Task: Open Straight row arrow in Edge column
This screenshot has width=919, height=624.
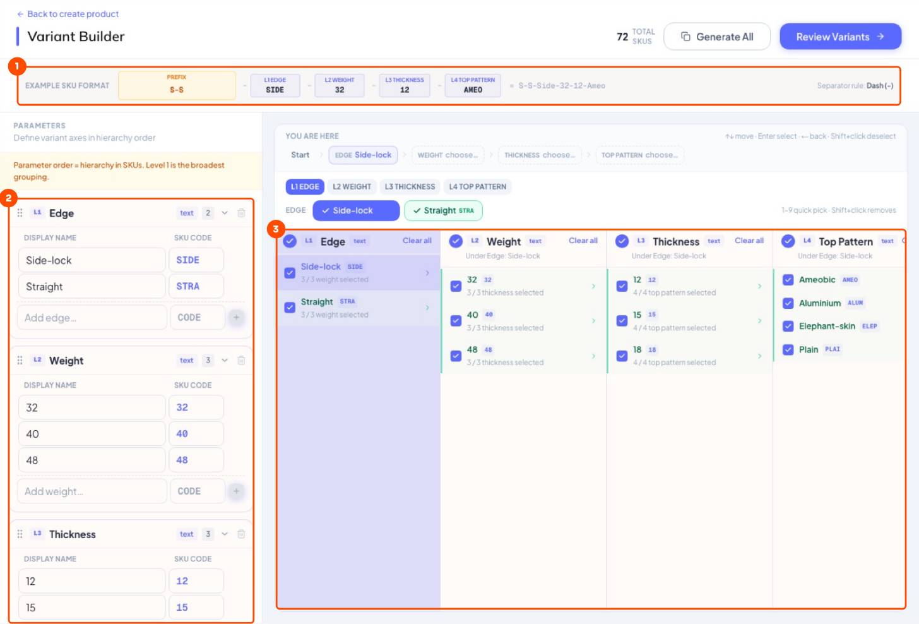Action: 427,308
